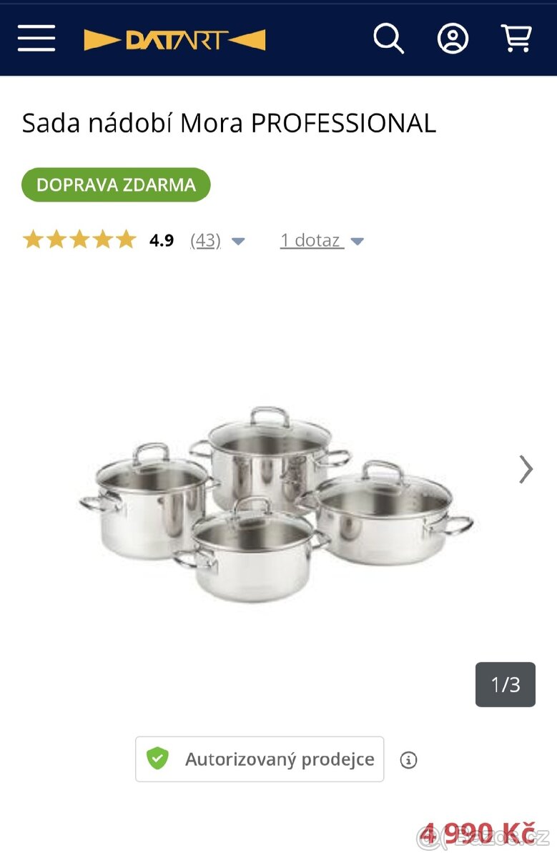557x858 pixels.
Task: Open the user account icon
Action: pyautogui.click(x=453, y=39)
